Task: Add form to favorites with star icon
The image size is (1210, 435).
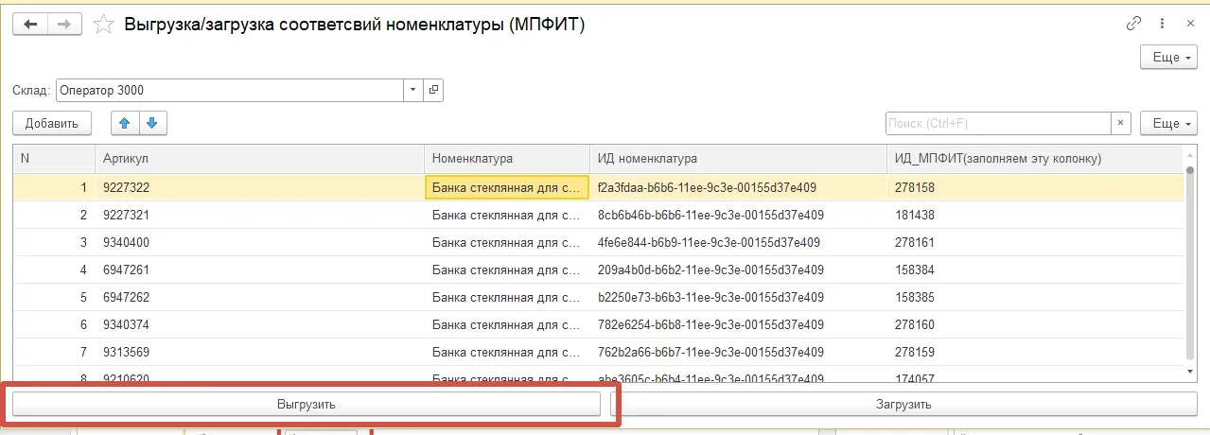Action: pos(106,25)
